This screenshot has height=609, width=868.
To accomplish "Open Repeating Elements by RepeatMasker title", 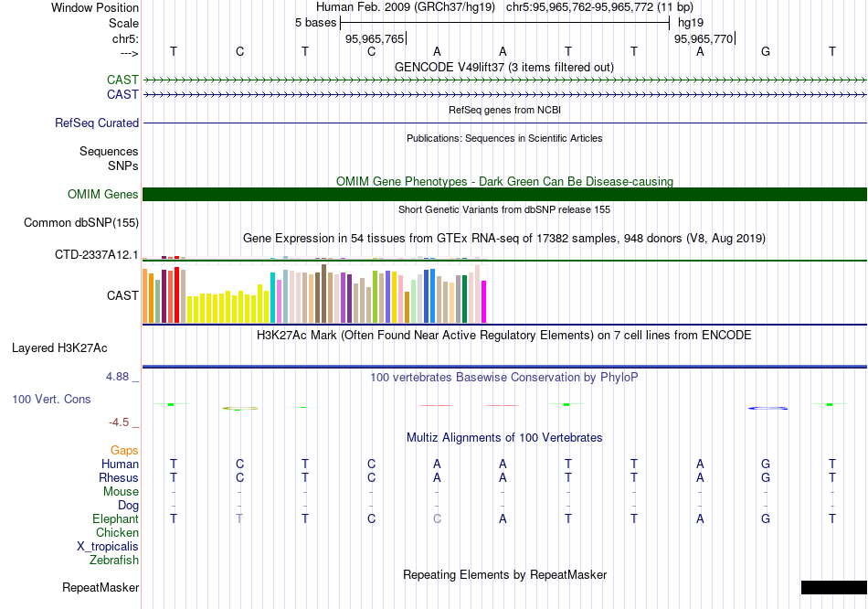I will [x=504, y=574].
